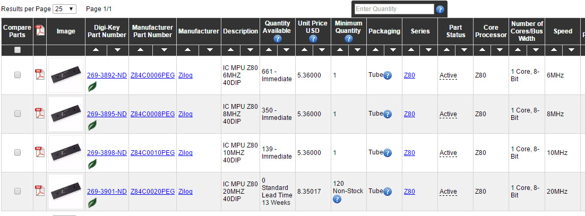Open Digi-Key part link 269-3901-ND
Viewport: 585px width, 216px height.
tap(107, 192)
